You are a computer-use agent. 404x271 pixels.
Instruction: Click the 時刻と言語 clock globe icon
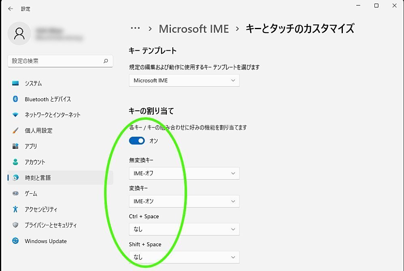click(16, 178)
